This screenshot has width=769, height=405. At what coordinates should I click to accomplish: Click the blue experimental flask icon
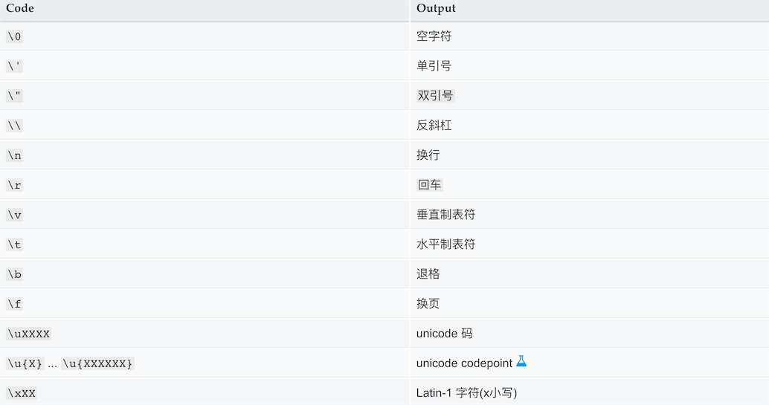(521, 361)
